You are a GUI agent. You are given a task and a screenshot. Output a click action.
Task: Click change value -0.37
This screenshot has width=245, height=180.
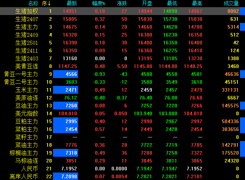121,98
